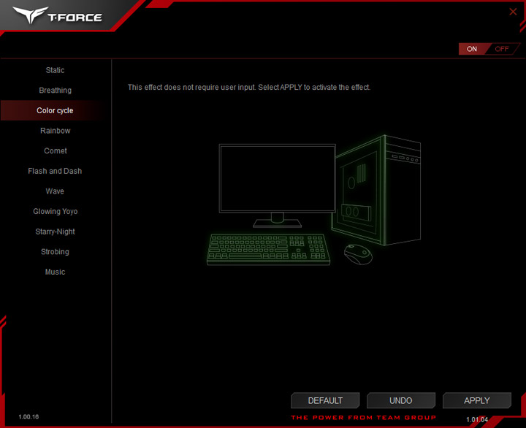The width and height of the screenshot is (526, 428).
Task: Select Flash and Dash effect
Action: (x=55, y=171)
